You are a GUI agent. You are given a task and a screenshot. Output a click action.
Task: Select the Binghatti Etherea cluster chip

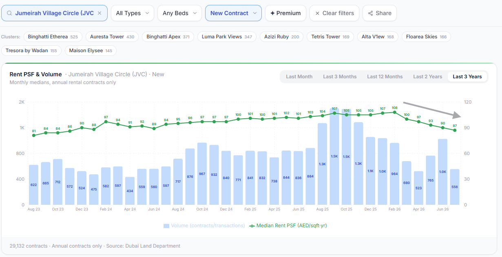click(x=53, y=37)
